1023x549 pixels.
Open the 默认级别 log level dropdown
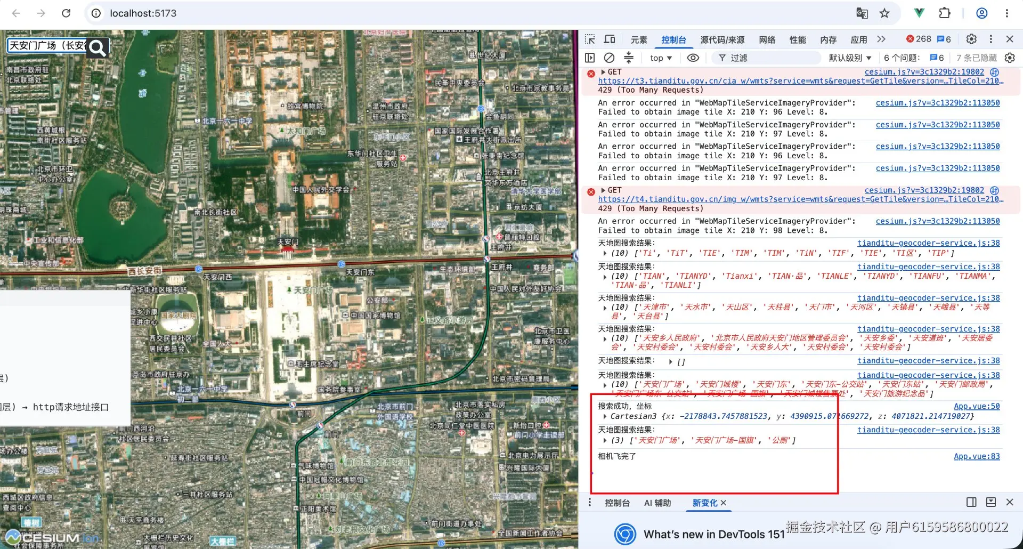[x=850, y=58]
